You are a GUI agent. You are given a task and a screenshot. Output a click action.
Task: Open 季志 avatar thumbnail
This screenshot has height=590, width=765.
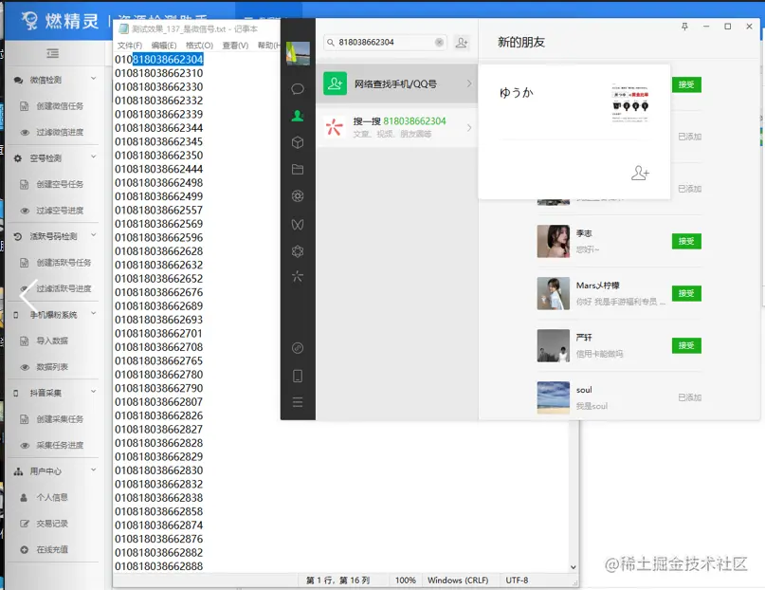pos(554,241)
